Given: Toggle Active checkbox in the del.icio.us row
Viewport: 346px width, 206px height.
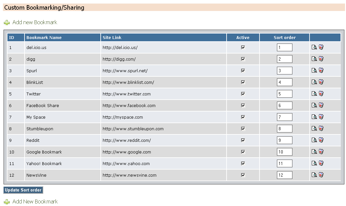Looking at the screenshot, I should pyautogui.click(x=243, y=47).
